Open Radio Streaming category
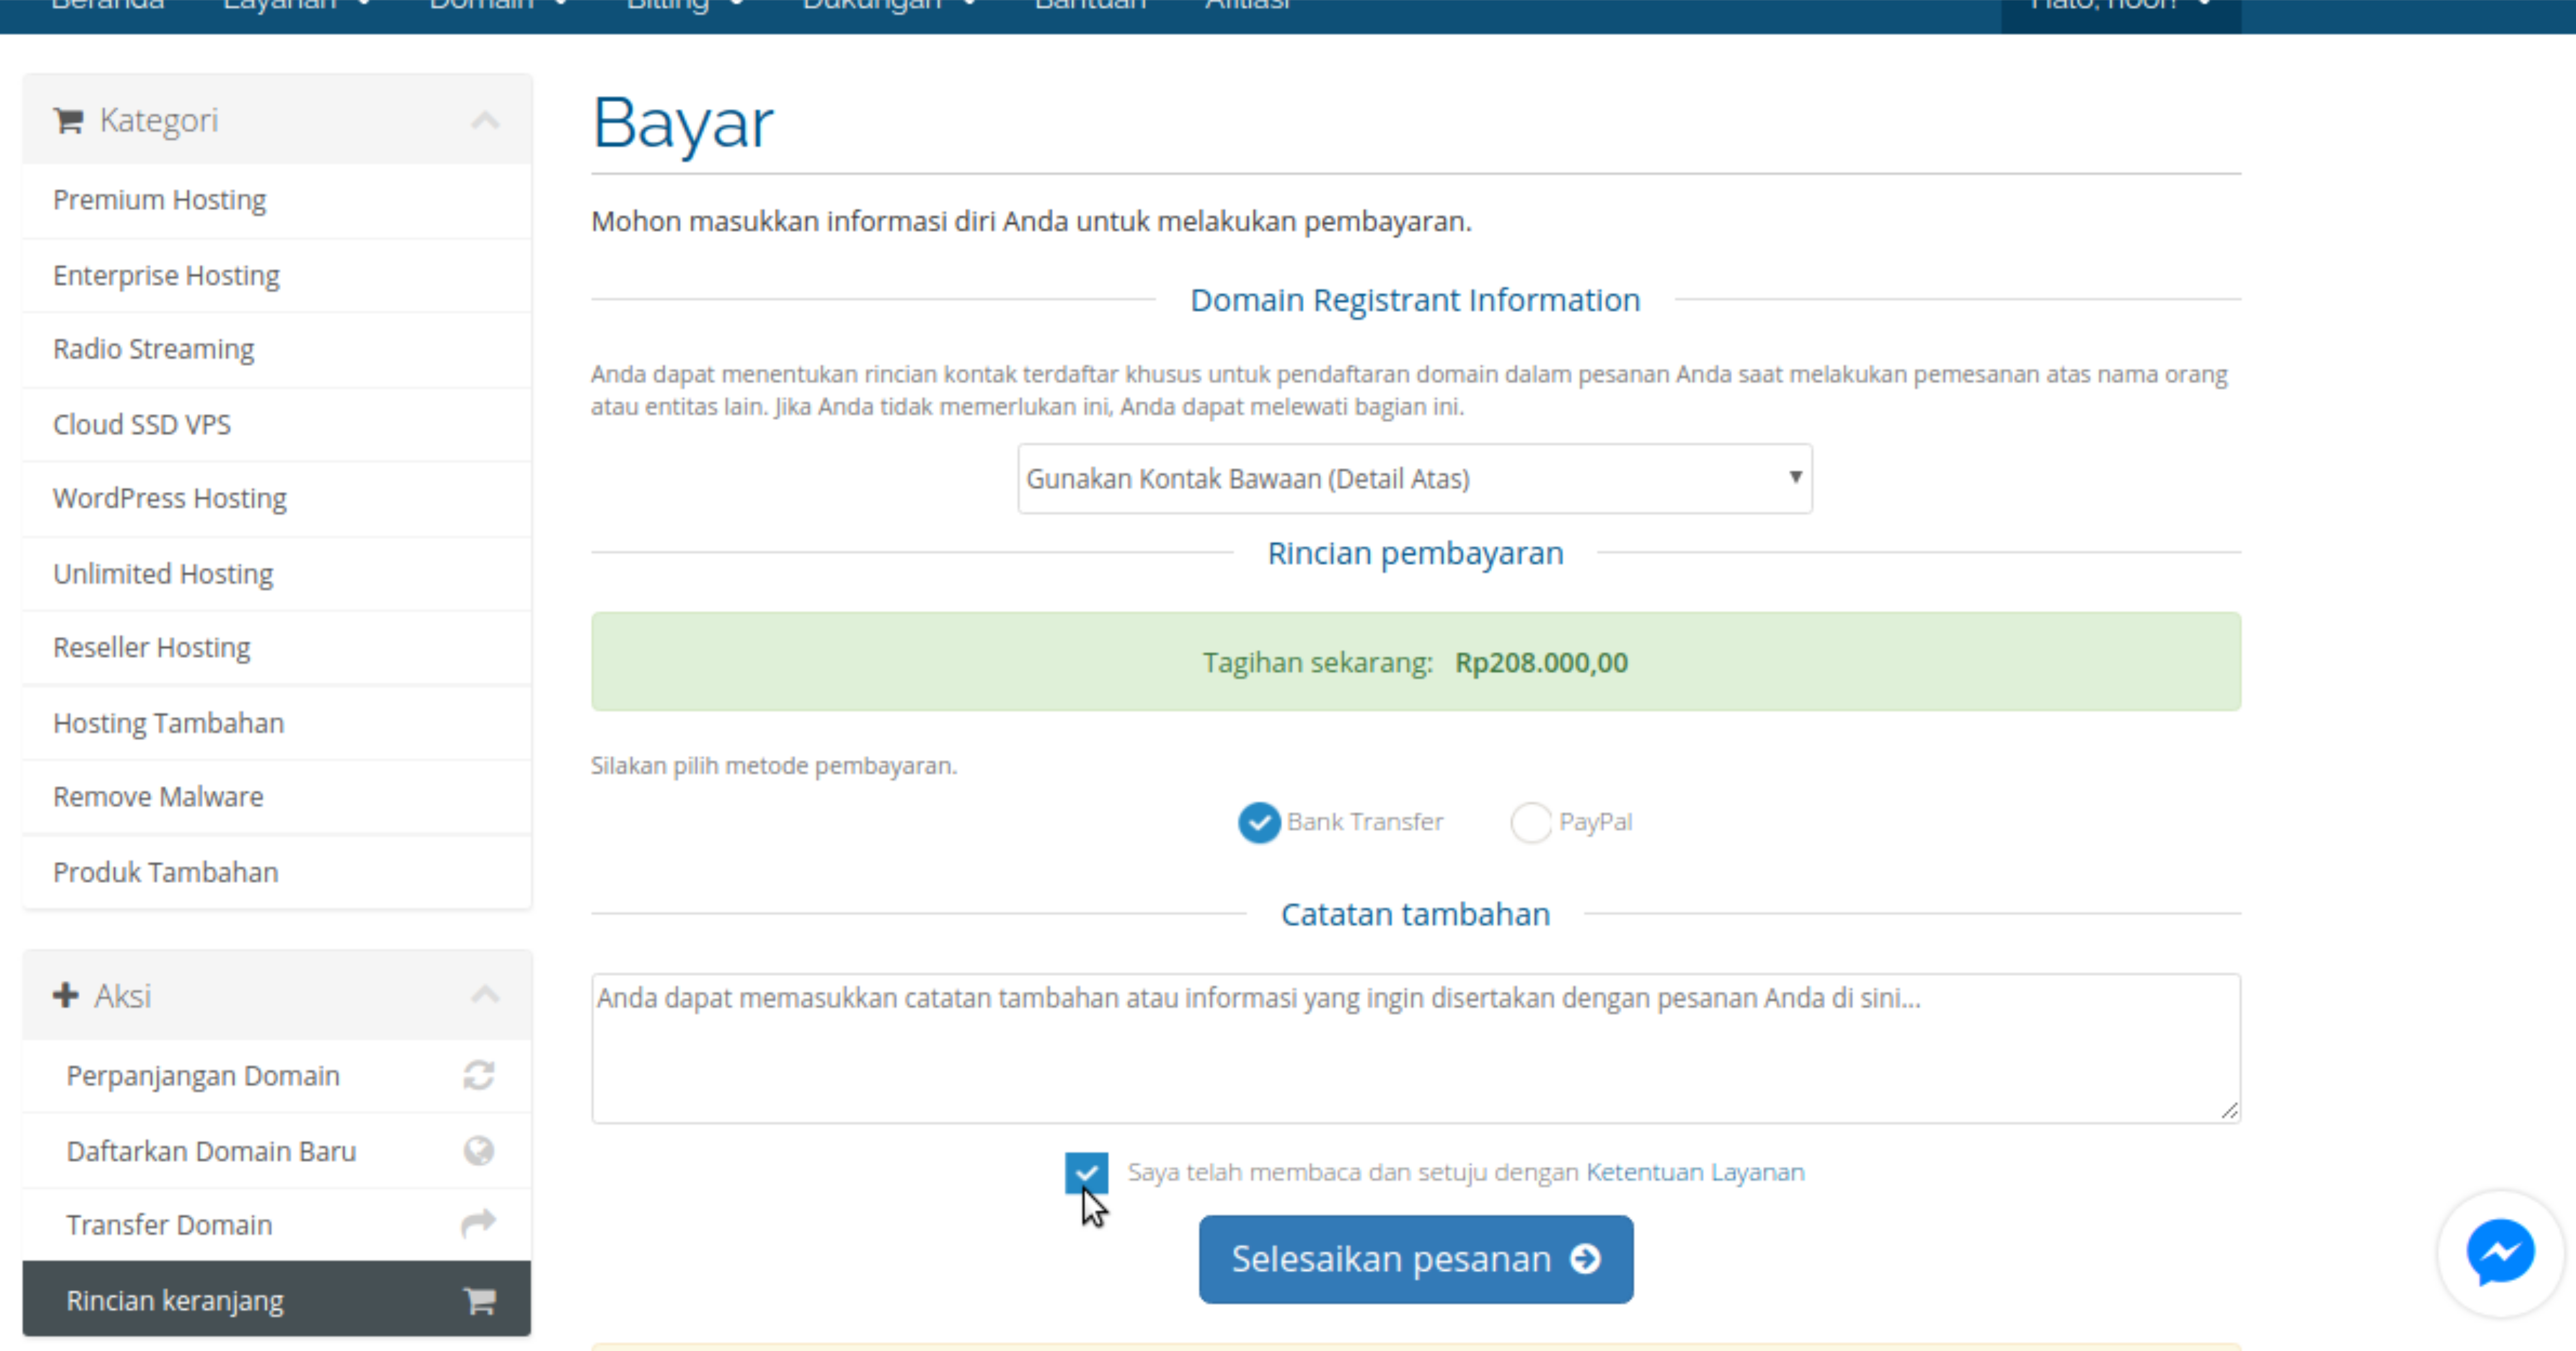This screenshot has width=2576, height=1351. coord(277,349)
